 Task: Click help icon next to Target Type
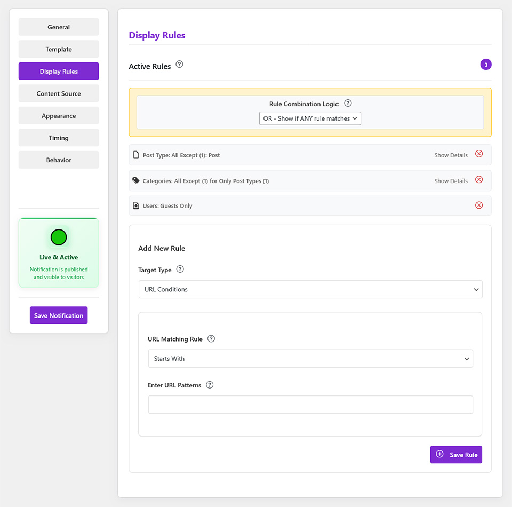tap(180, 270)
